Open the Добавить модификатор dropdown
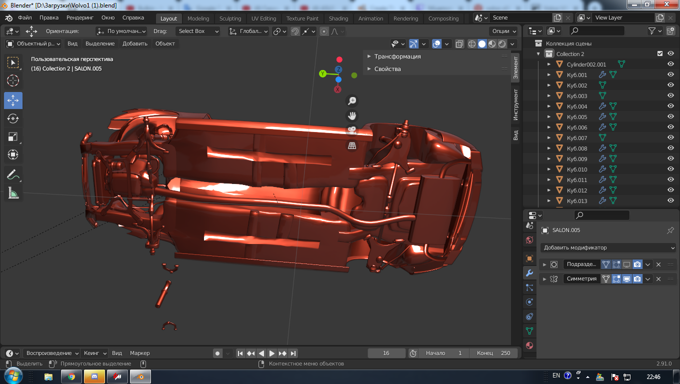 tap(608, 248)
